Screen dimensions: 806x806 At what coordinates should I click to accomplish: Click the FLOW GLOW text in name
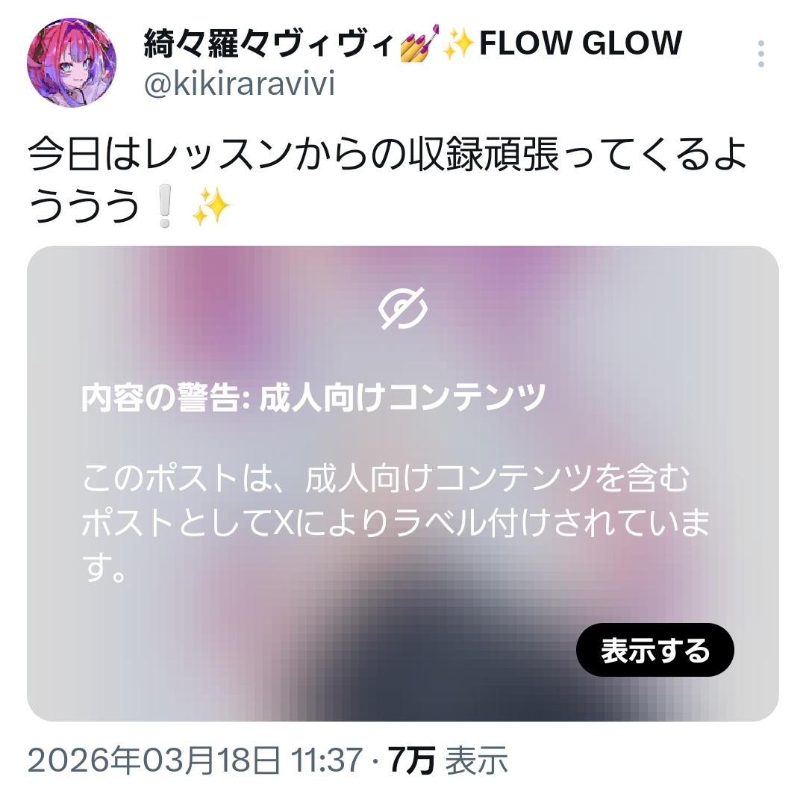pyautogui.click(x=581, y=43)
